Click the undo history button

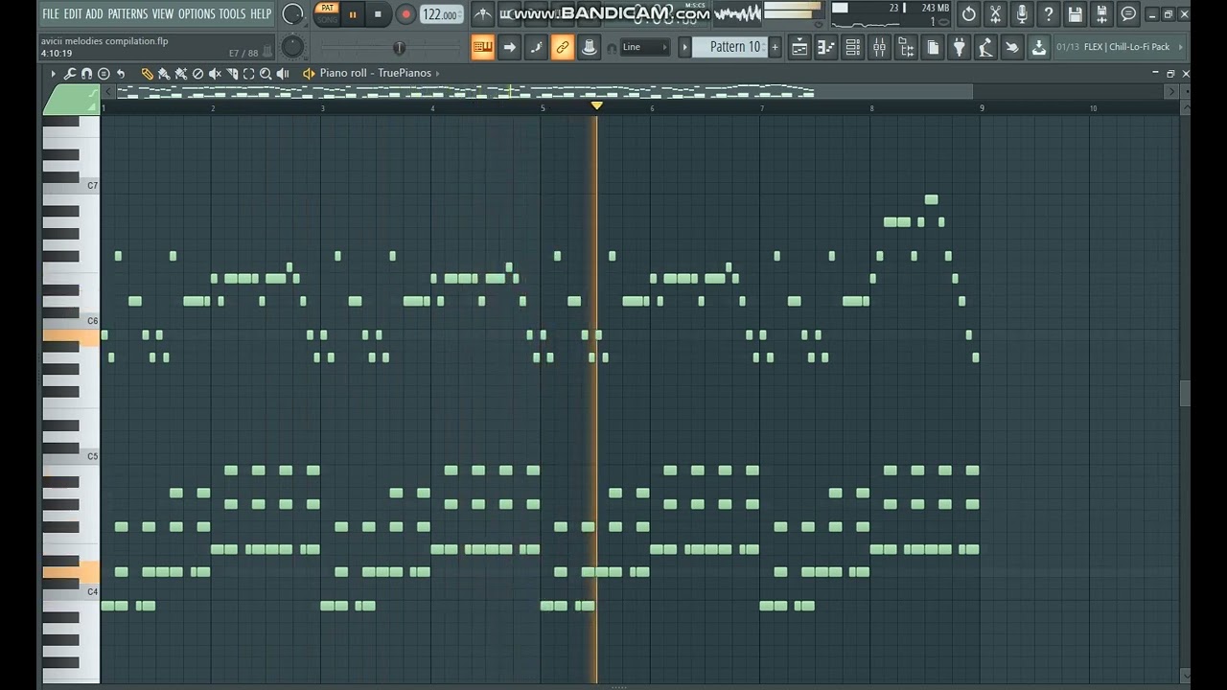pos(968,13)
